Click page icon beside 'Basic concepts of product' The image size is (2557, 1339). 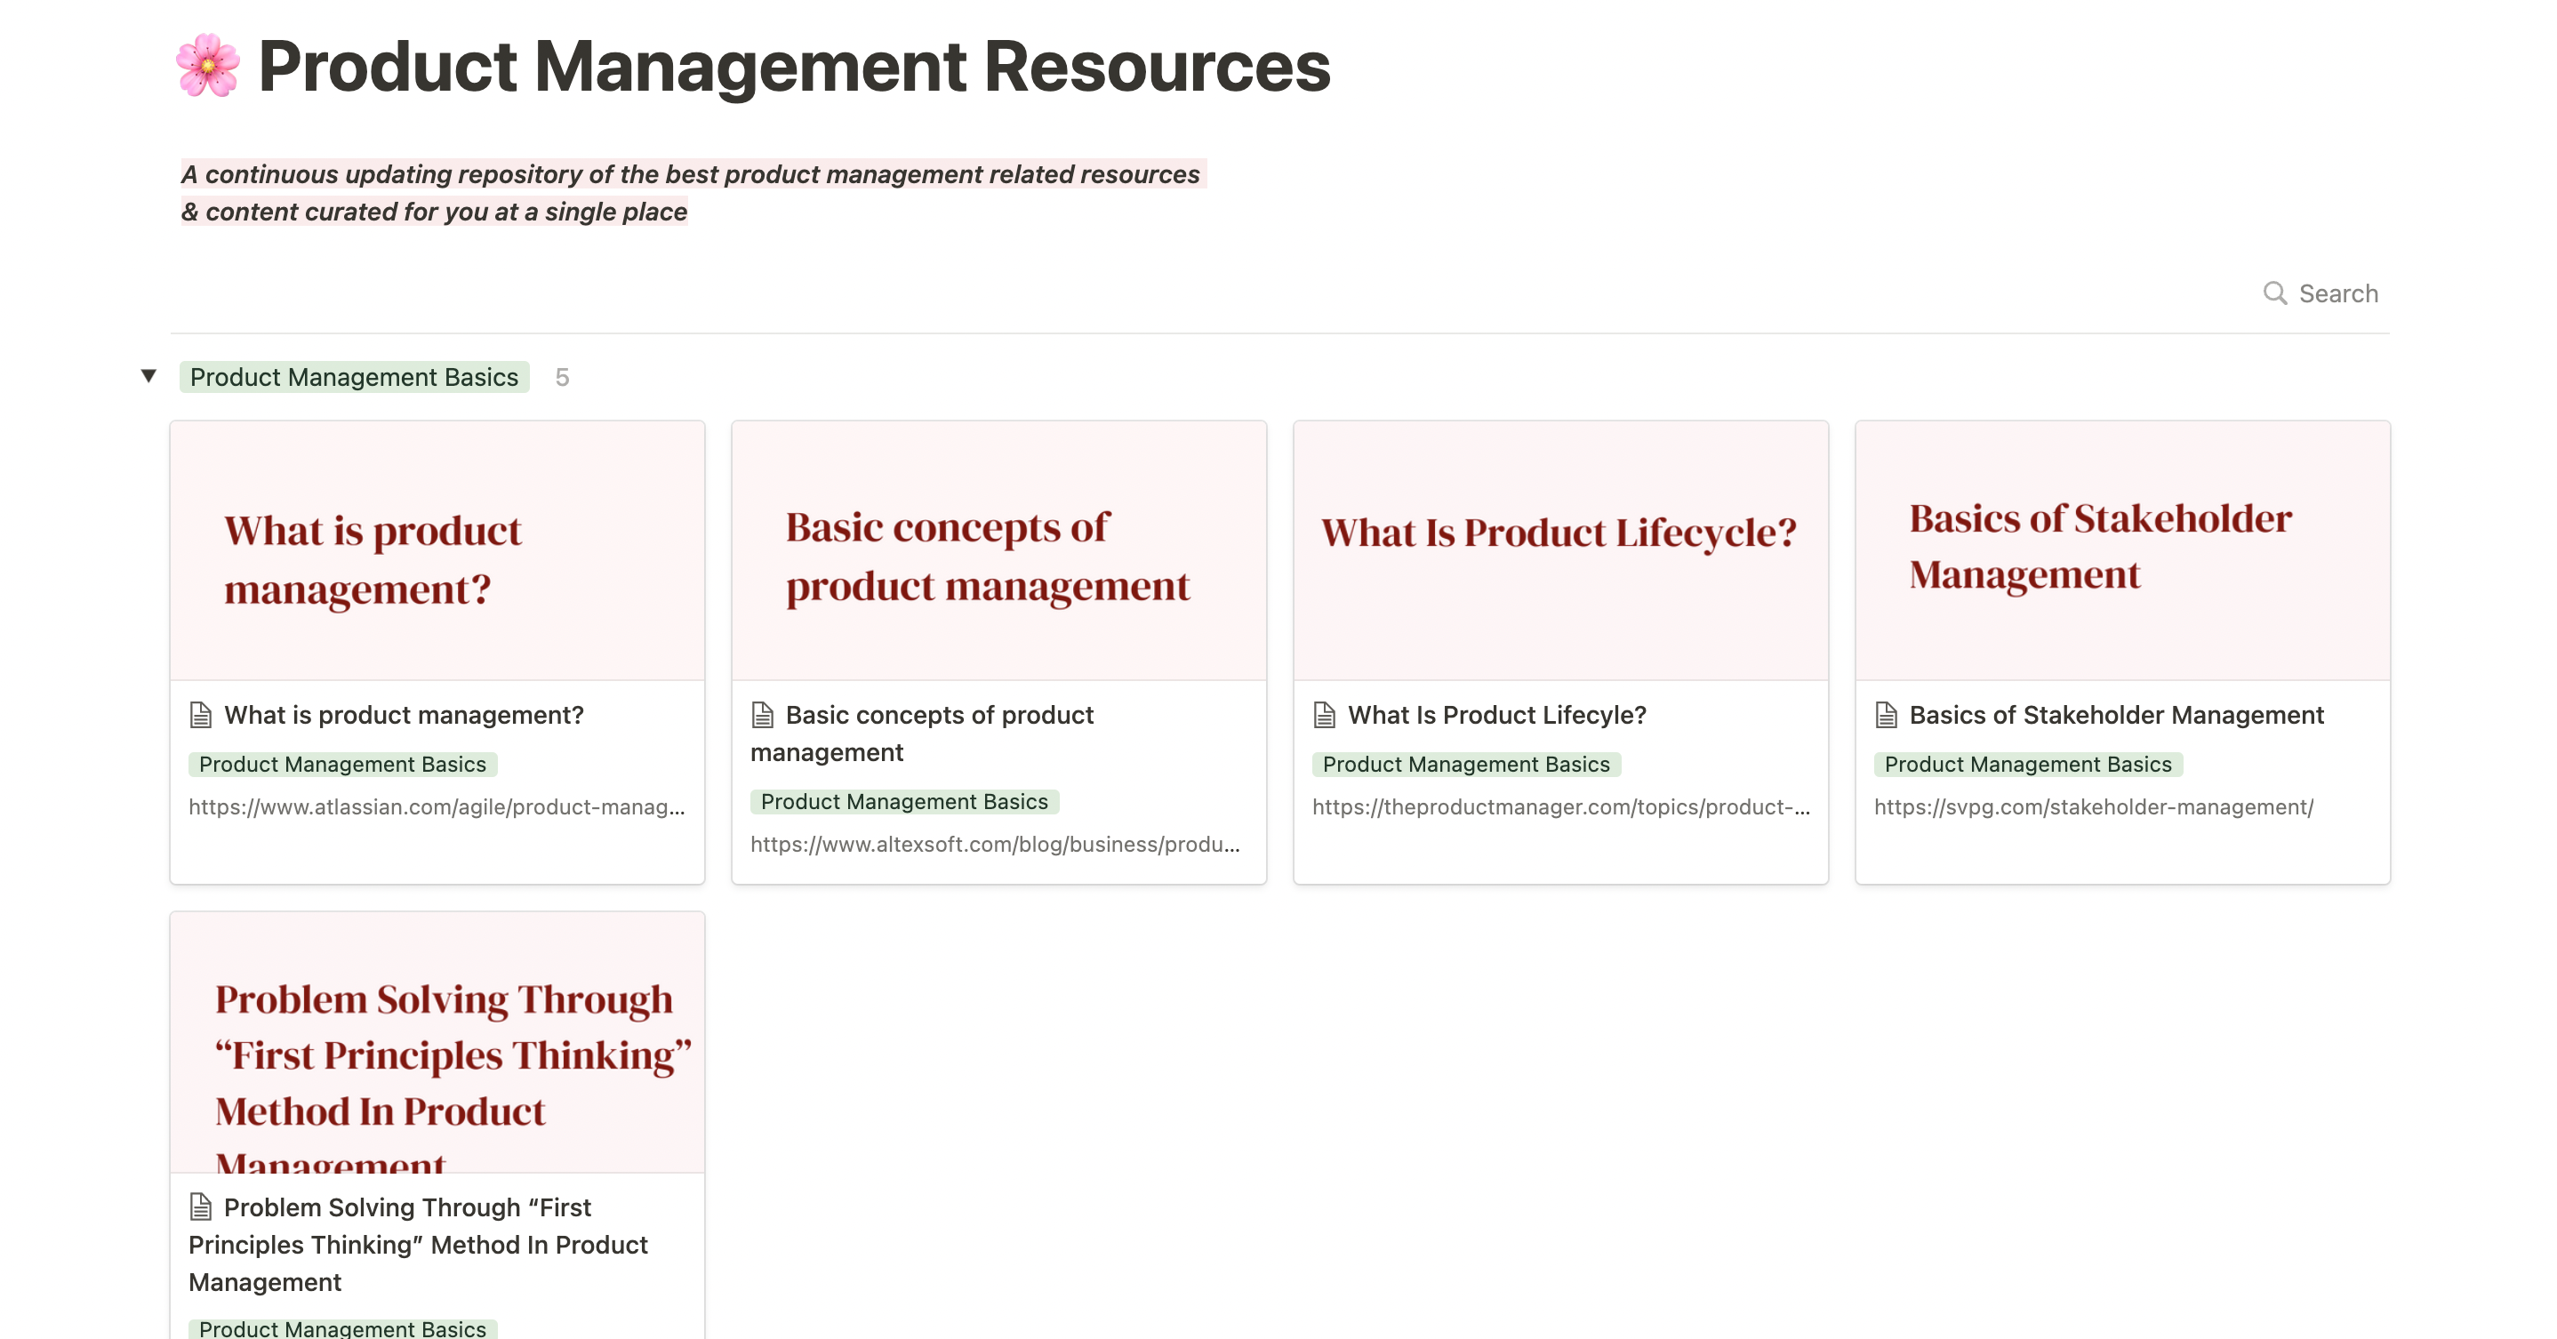pos(762,715)
